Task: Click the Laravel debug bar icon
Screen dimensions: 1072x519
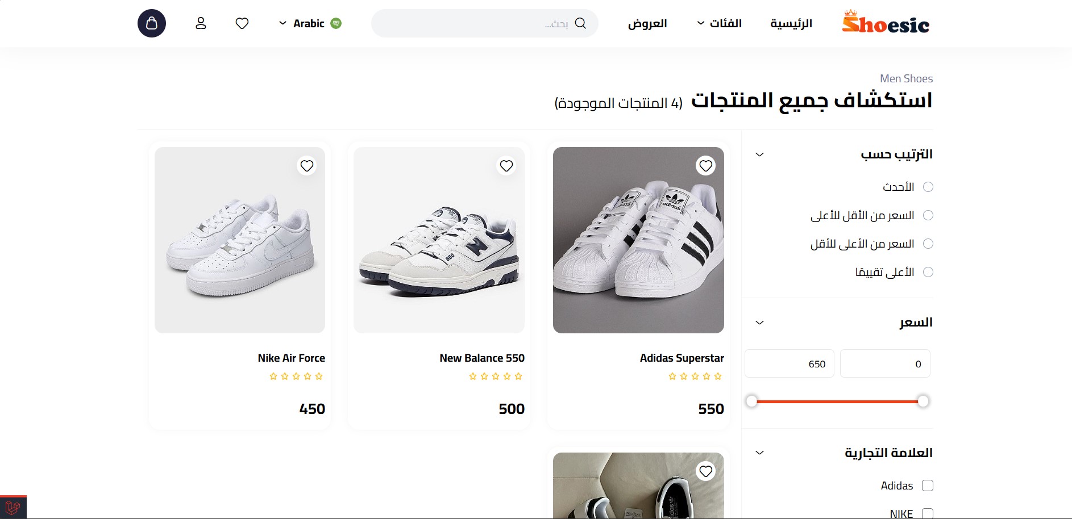Action: pos(13,507)
